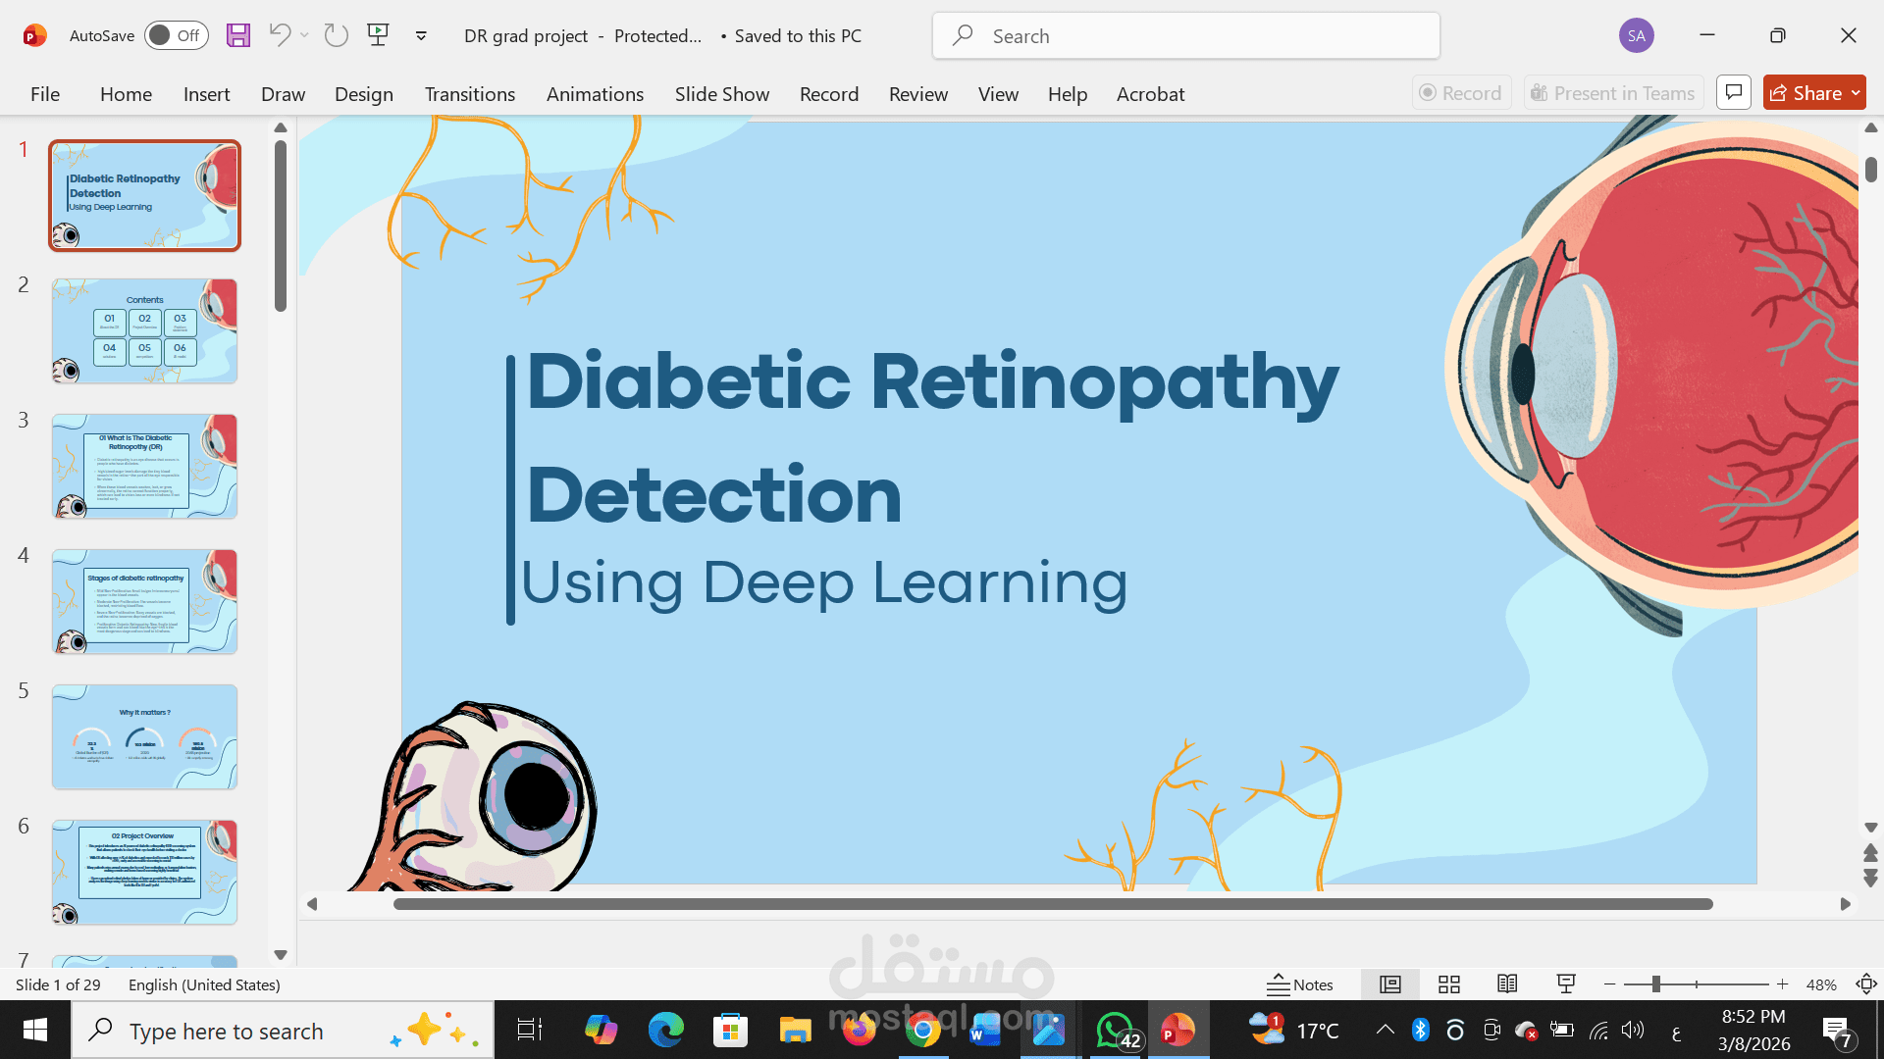Expand the Share button dropdown arrow
The width and height of the screenshot is (1884, 1059).
1856,93
